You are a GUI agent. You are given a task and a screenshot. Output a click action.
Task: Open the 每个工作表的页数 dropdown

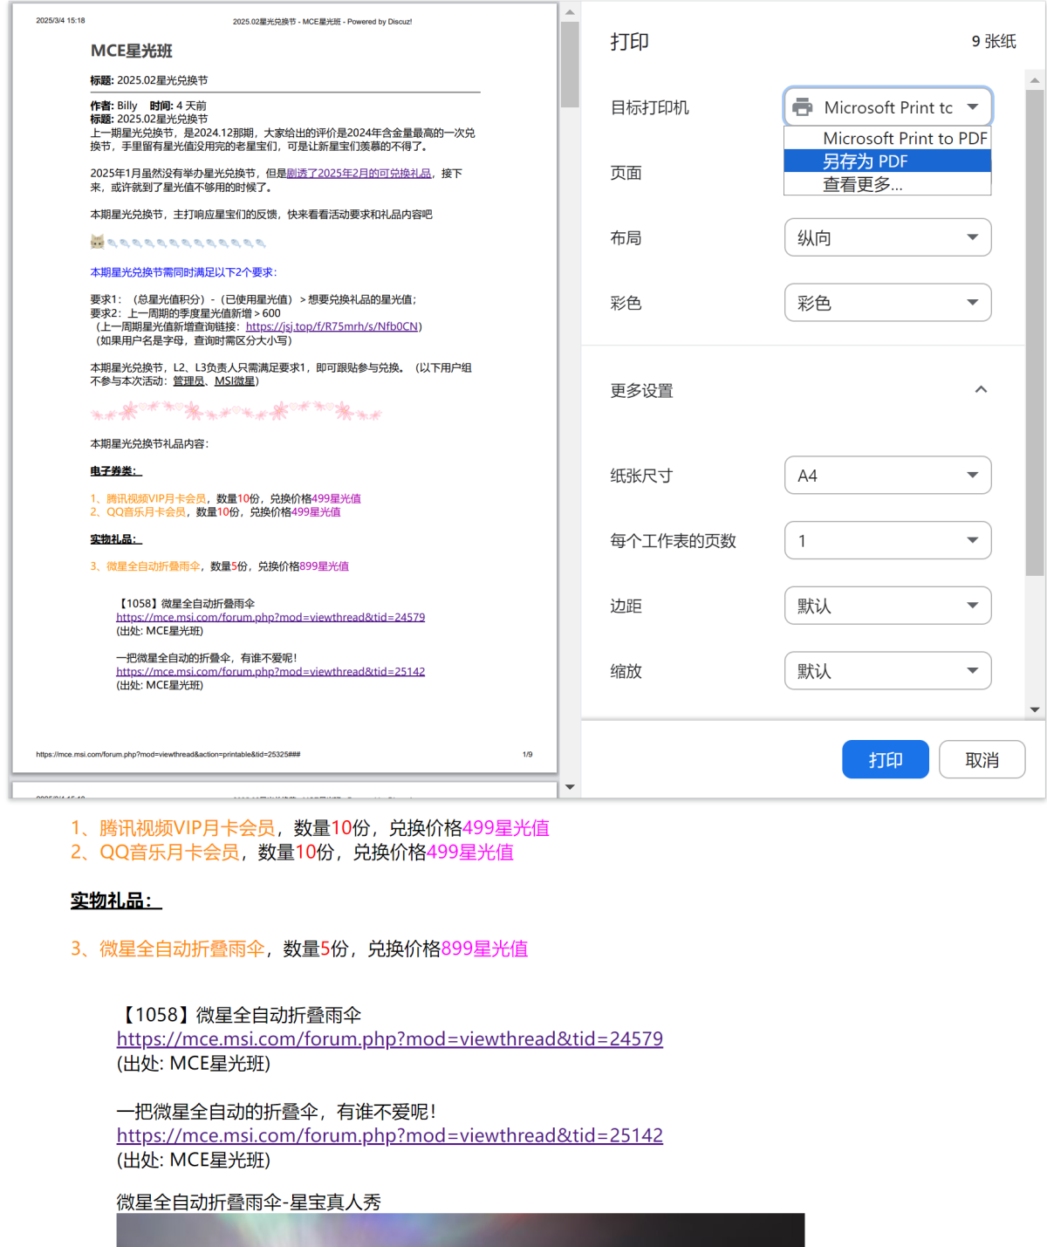pos(887,540)
